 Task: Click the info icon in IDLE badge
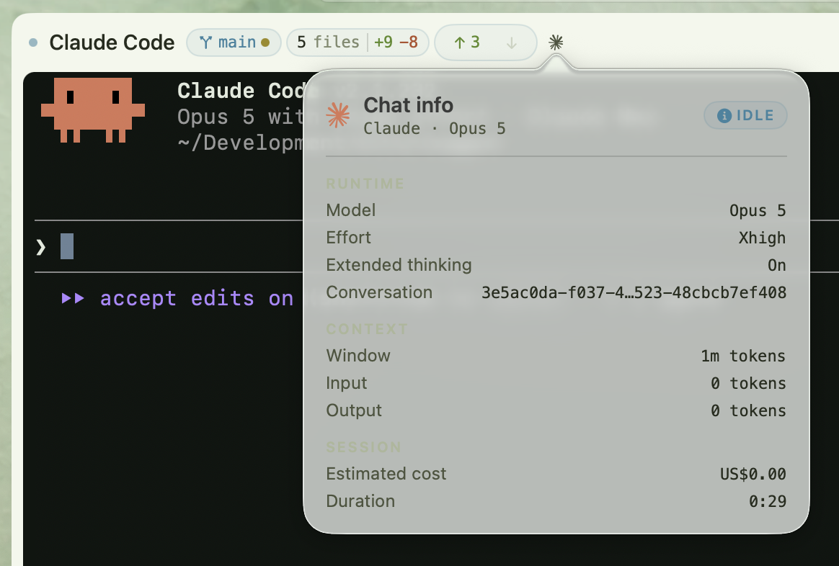click(724, 115)
